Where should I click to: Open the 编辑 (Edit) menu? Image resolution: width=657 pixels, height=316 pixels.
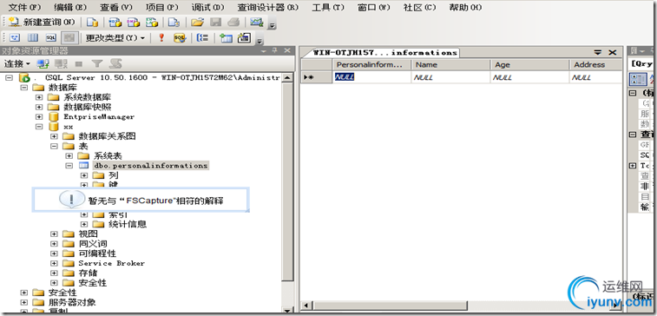pos(70,7)
